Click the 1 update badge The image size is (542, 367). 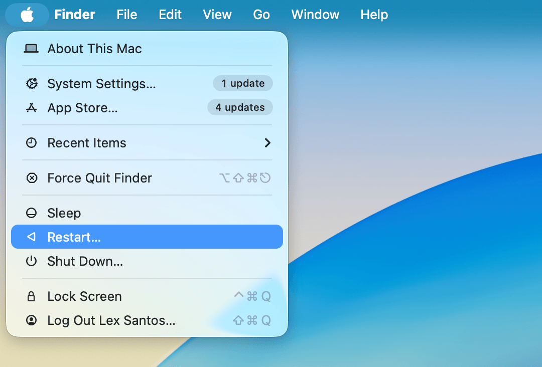243,83
